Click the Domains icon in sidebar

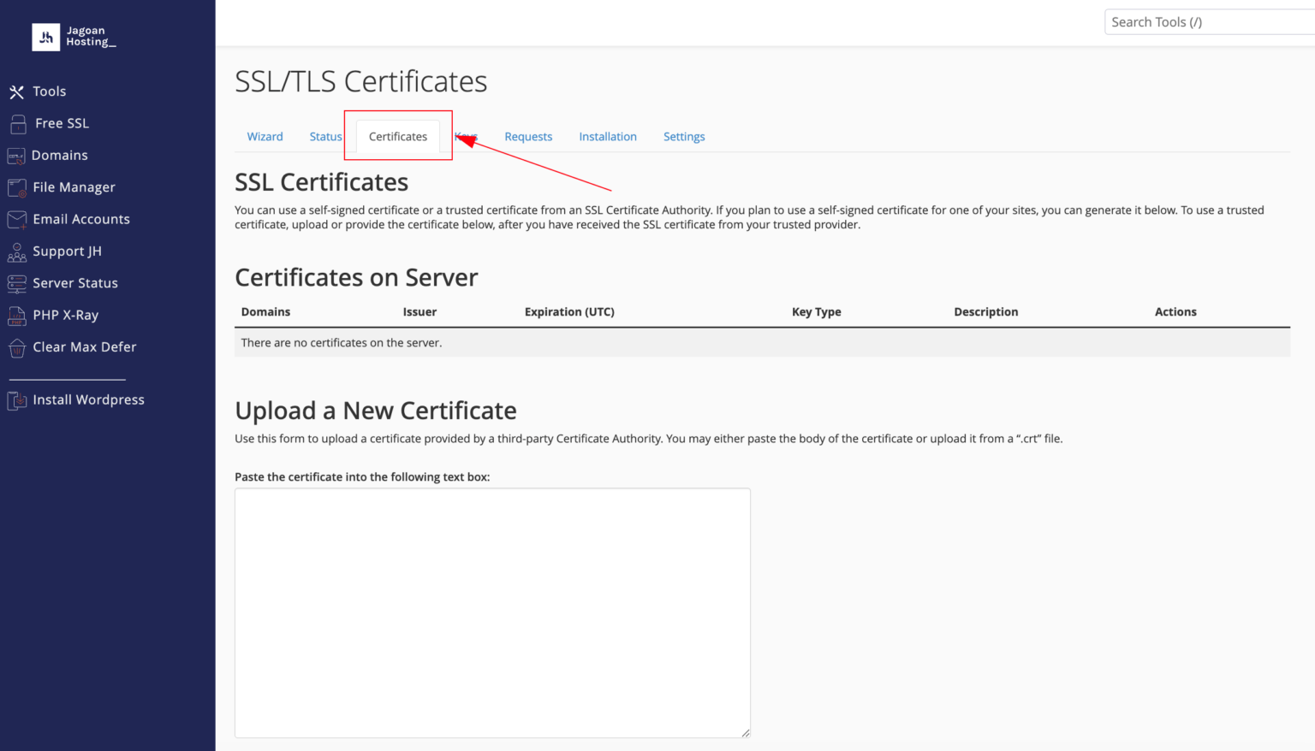16,156
